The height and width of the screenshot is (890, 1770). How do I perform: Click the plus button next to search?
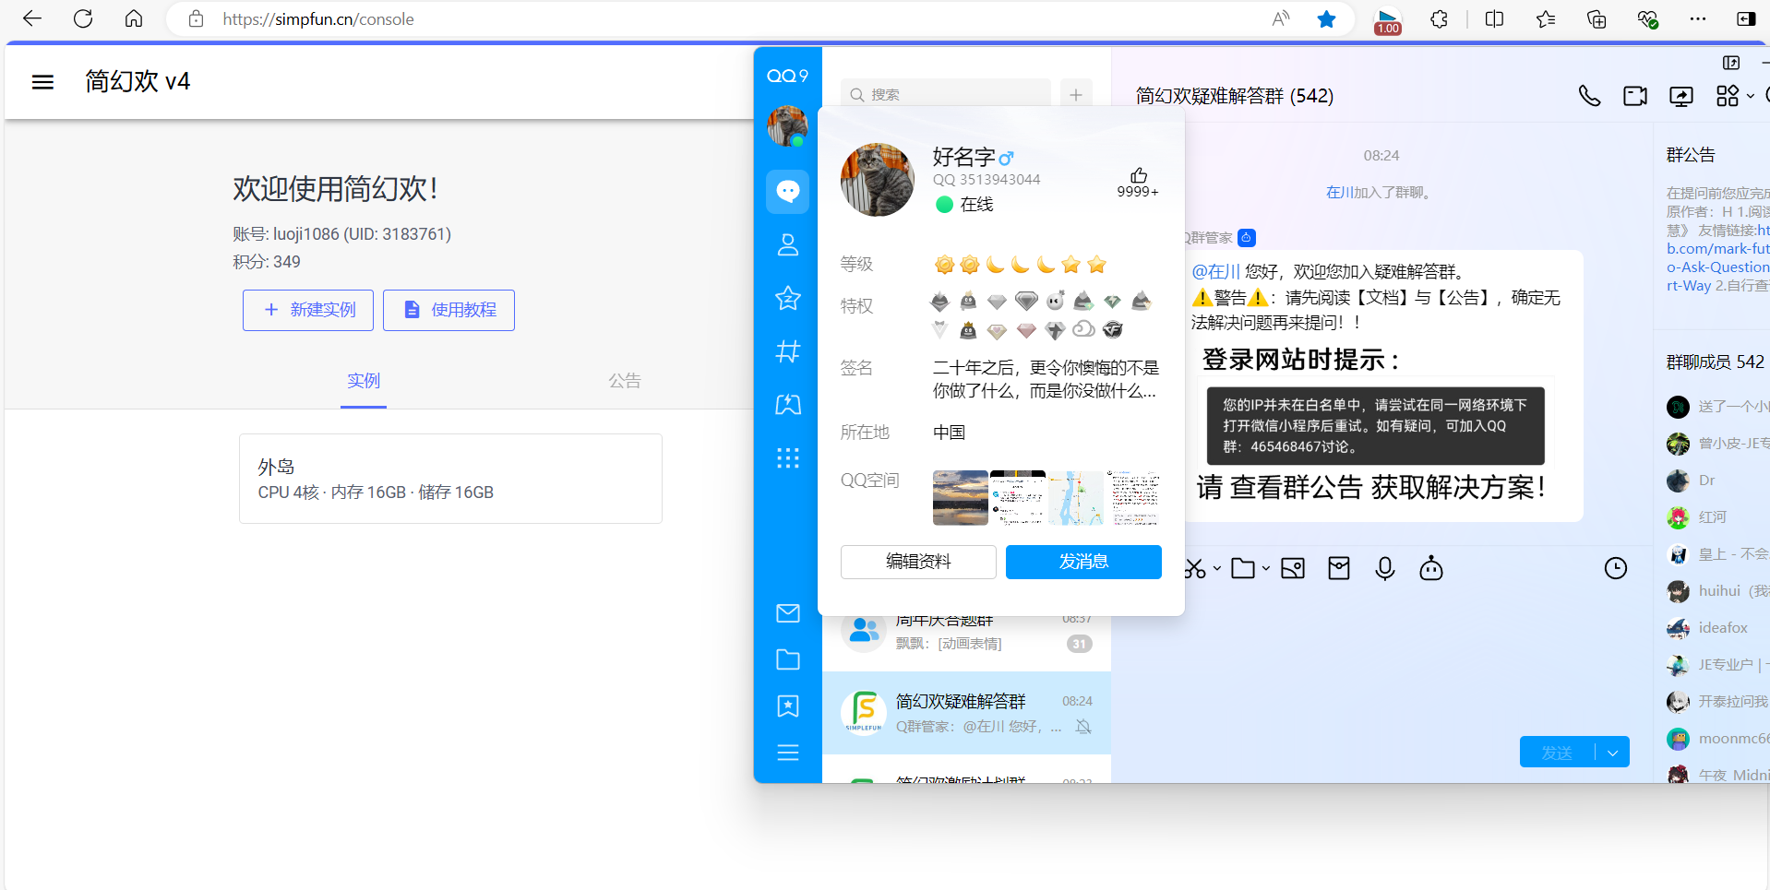(x=1076, y=94)
